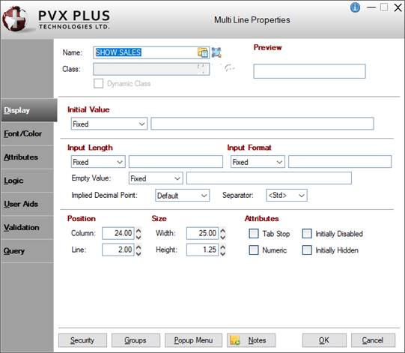
Task: Decrease the Height value with down arrow
Action: [223, 253]
